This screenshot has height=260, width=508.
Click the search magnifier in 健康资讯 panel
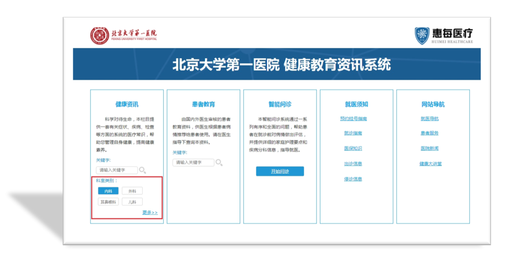click(x=142, y=170)
